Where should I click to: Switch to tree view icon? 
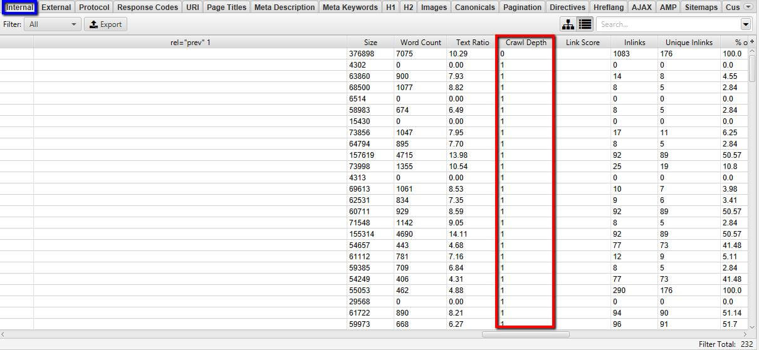[x=568, y=24]
